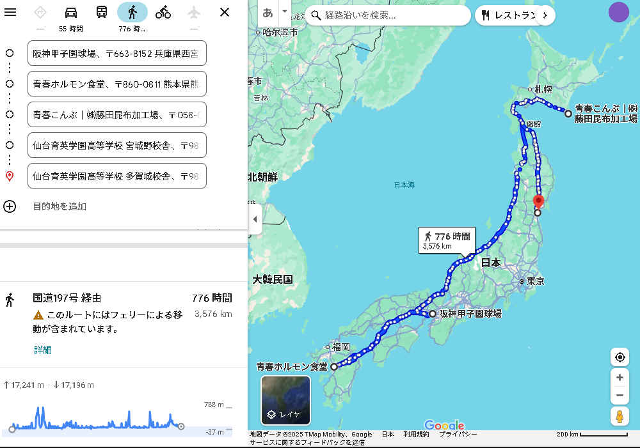This screenshot has height=448, width=640.
Task: Click the 青春ホルモン食堂 map marker
Action: [334, 366]
